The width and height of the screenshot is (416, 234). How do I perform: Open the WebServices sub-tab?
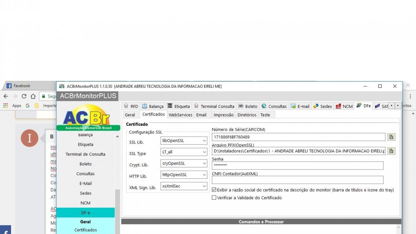pyautogui.click(x=180, y=115)
